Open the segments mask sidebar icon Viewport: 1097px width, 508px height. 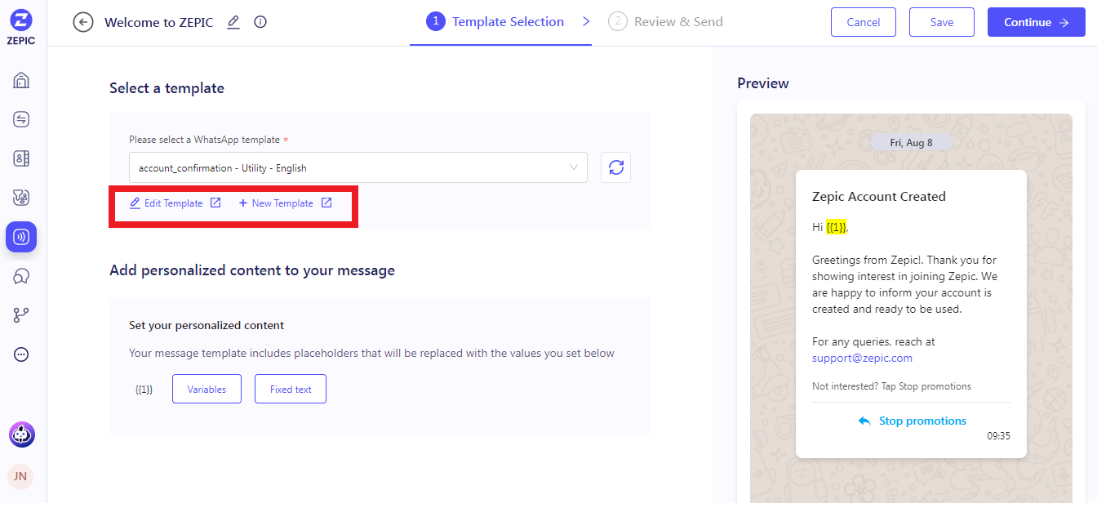[x=21, y=198]
